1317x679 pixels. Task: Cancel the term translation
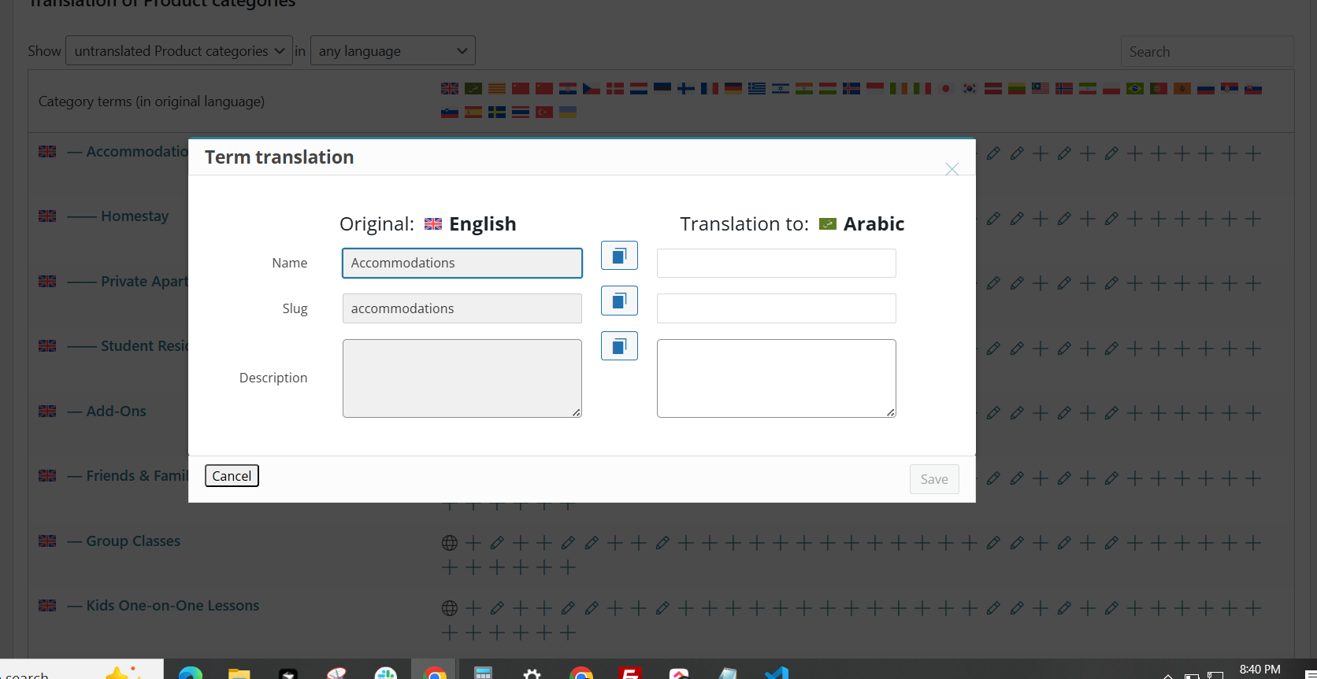click(x=232, y=476)
